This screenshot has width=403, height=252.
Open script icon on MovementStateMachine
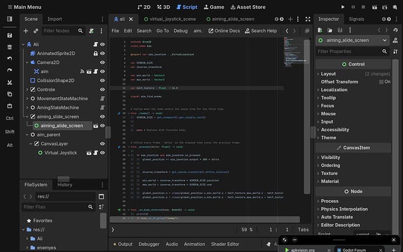(102, 98)
